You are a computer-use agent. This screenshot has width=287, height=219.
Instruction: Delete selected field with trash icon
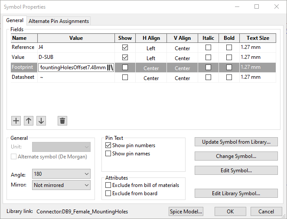click(x=62, y=121)
